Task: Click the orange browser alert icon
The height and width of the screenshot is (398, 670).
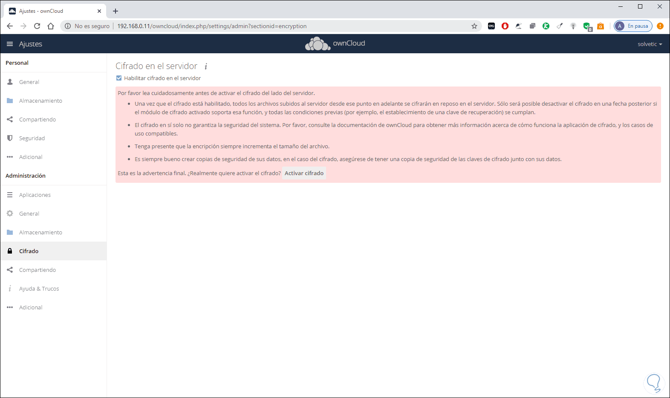Action: [x=660, y=26]
